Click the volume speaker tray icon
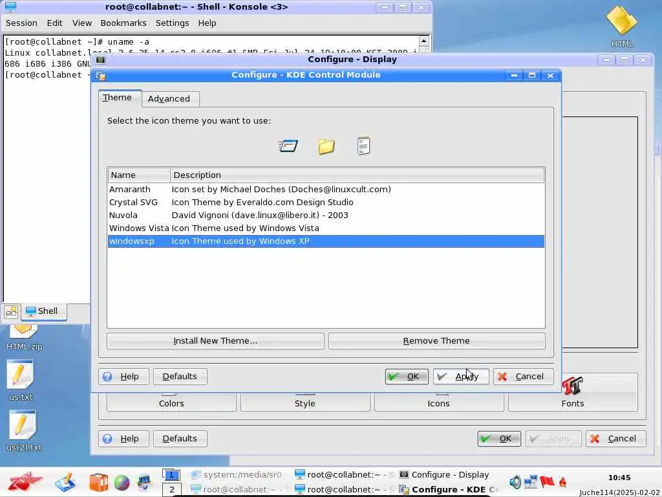The image size is (662, 497). point(515,481)
